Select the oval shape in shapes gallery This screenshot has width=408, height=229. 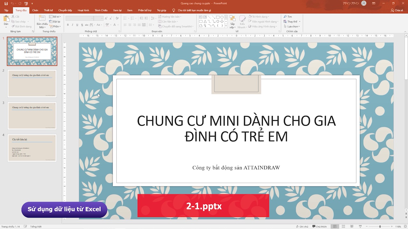[x=222, y=17]
